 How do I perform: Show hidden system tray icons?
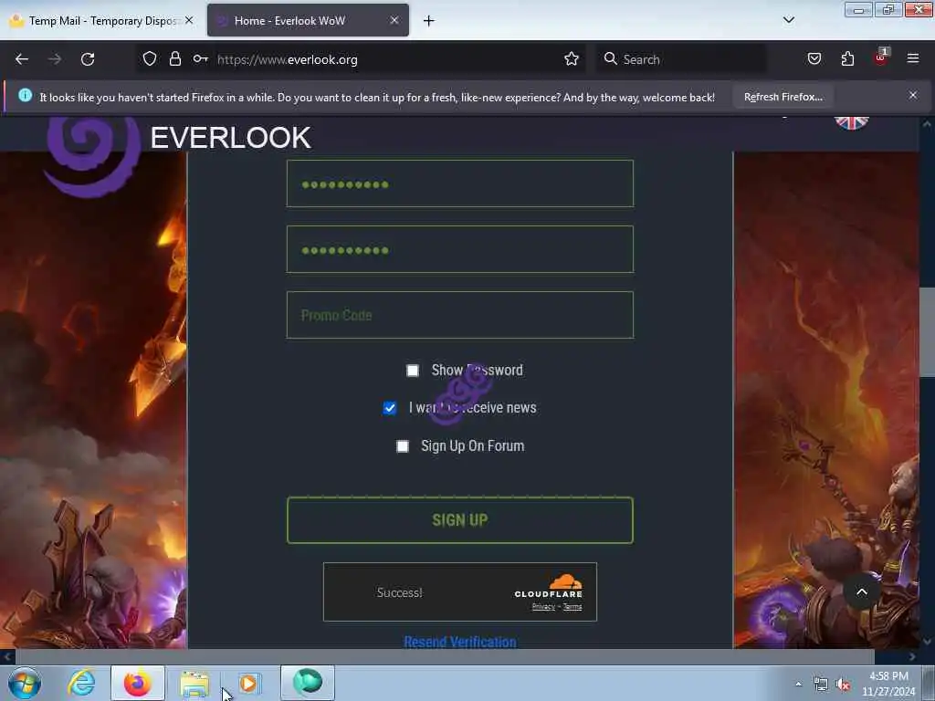coord(798,684)
